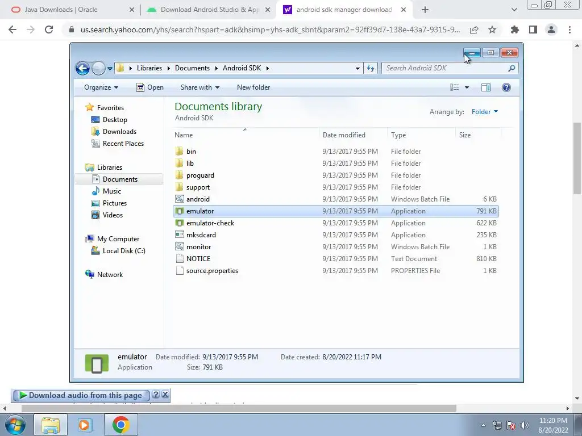This screenshot has height=436, width=582.
Task: Open Chrome from the taskbar
Action: tap(120, 425)
